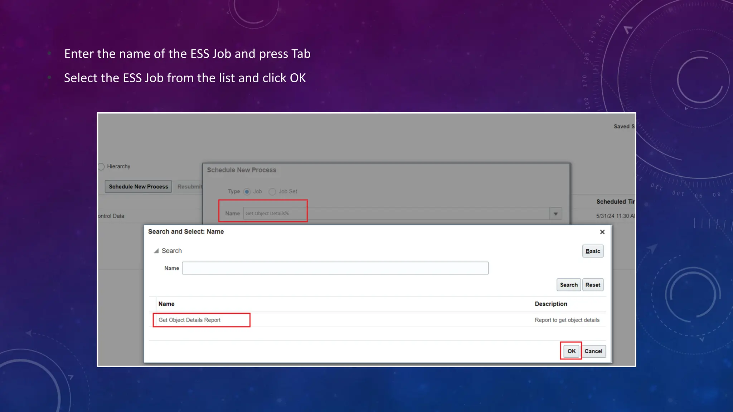The height and width of the screenshot is (412, 733).
Task: Open the Name dropdown arrow
Action: tap(555, 214)
